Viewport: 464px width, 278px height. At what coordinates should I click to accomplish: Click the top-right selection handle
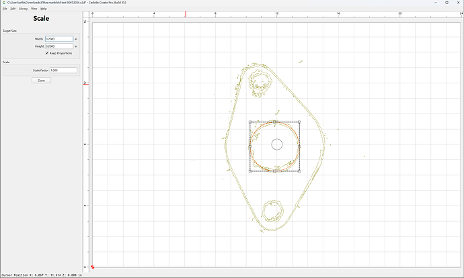tap(299, 122)
